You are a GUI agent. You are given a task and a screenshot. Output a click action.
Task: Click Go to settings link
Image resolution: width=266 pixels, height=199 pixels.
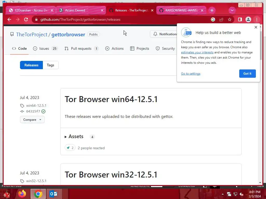191,74
